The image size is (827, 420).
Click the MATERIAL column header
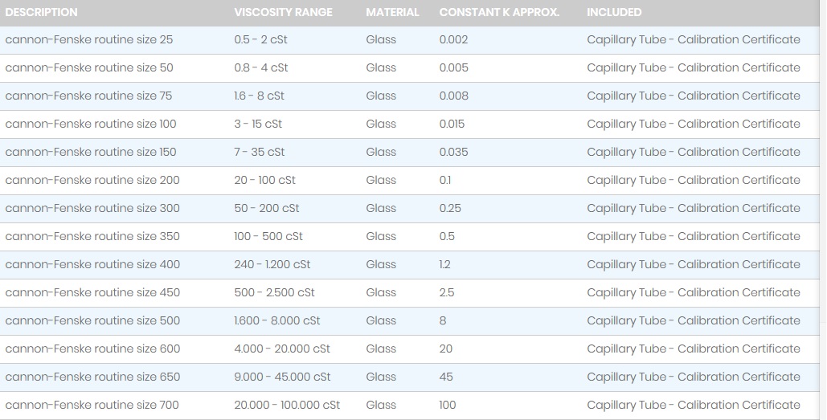click(x=392, y=13)
